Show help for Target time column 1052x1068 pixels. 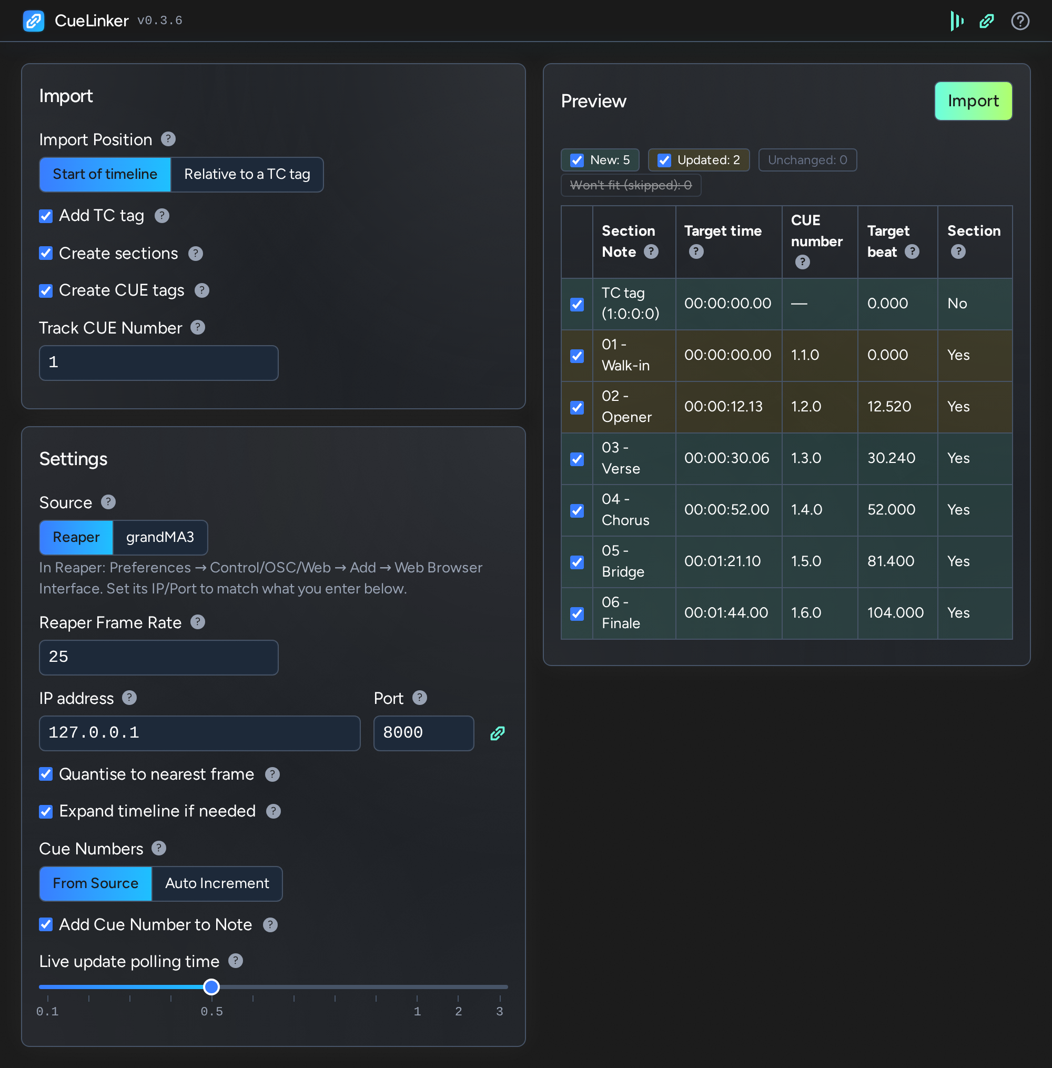click(696, 252)
